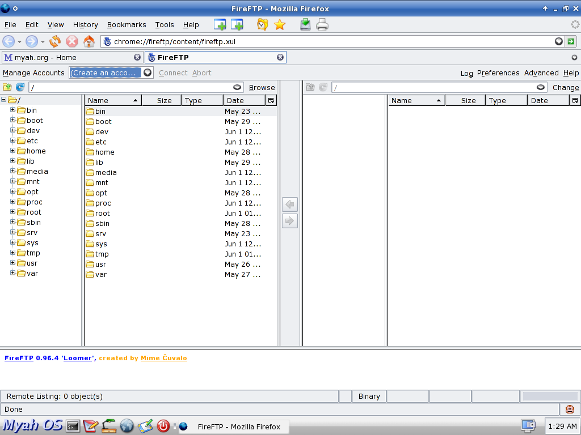581x435 pixels.
Task: Open the Edit menu
Action: coord(32,25)
